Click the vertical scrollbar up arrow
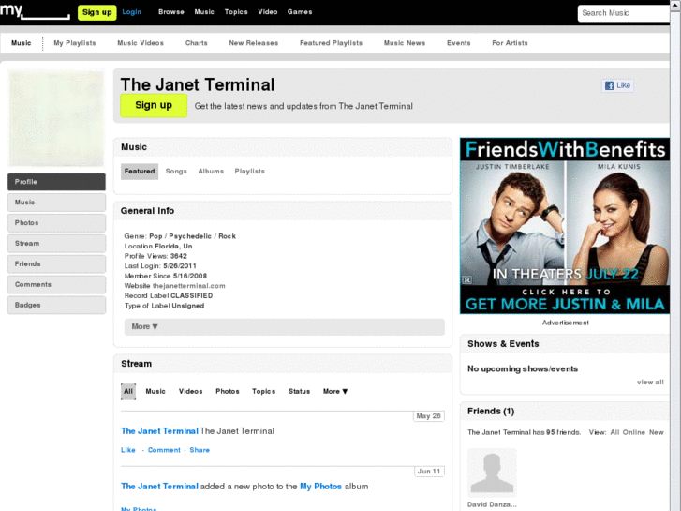Screen dimensions: 681x511 click(x=675, y=5)
